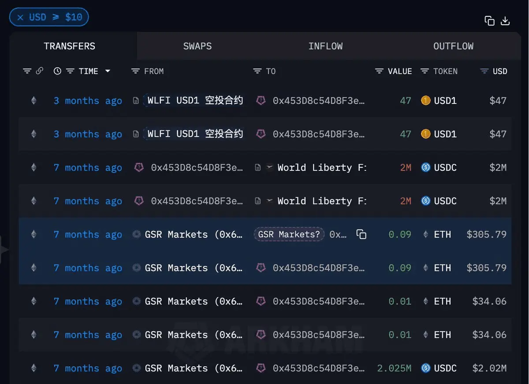Click the clock icon beside TIME header
This screenshot has width=529, height=384.
click(x=57, y=71)
